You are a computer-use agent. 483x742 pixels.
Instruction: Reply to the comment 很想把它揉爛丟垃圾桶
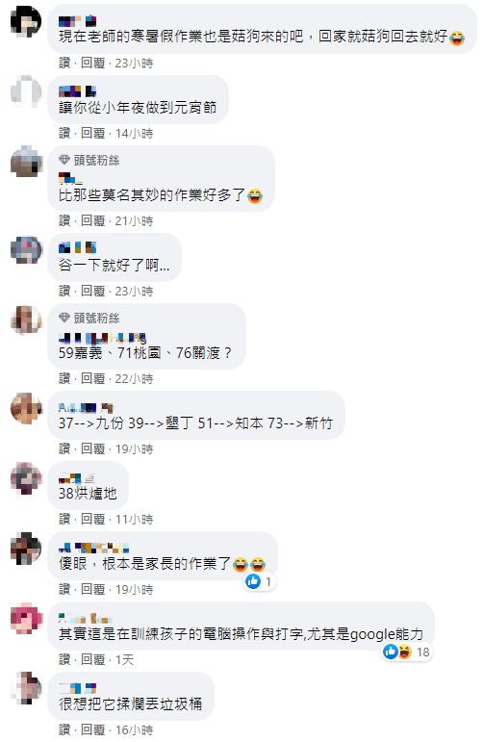coord(92,729)
